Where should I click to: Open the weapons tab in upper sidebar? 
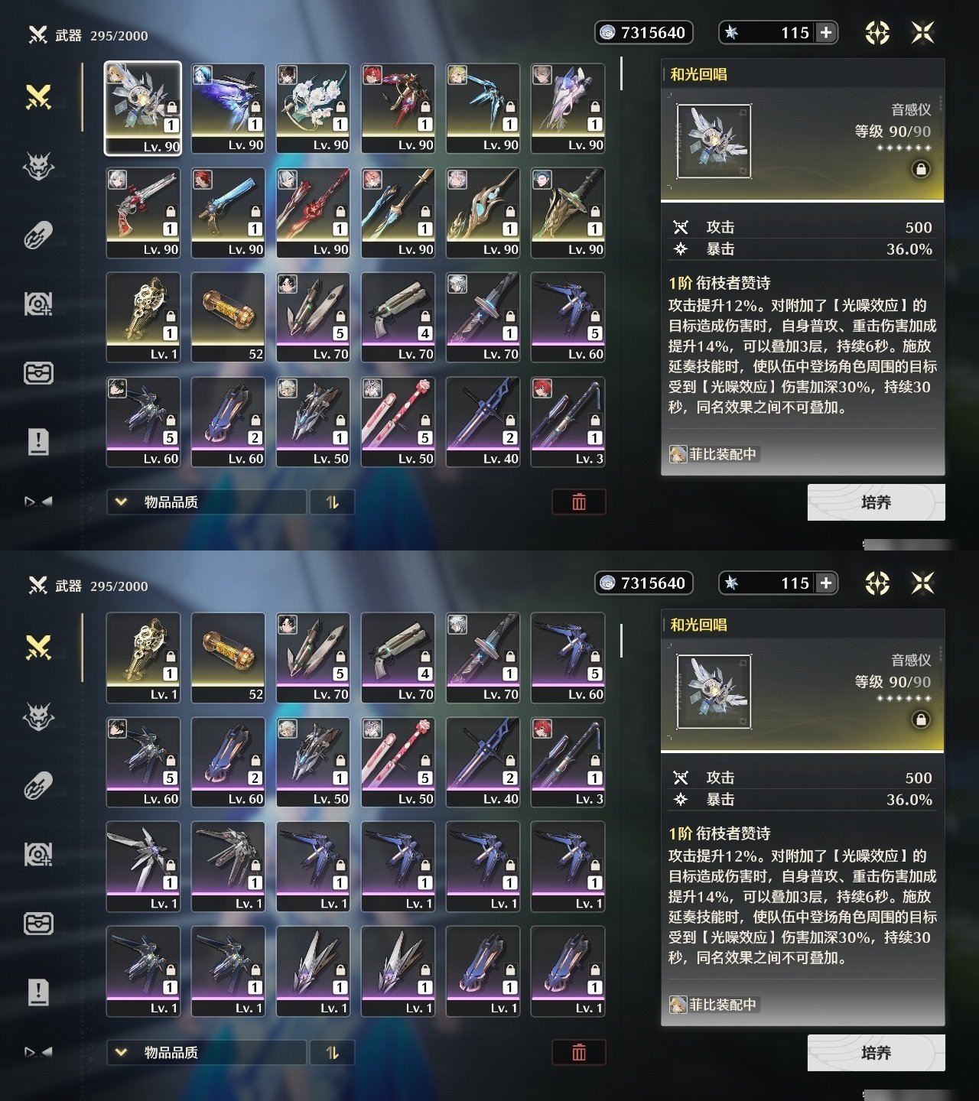click(38, 97)
